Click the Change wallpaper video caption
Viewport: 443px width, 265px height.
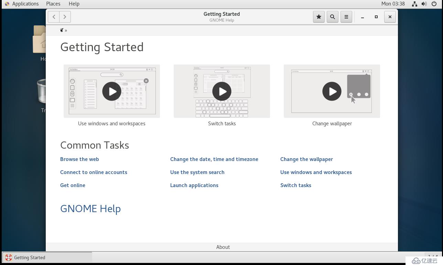332,124
